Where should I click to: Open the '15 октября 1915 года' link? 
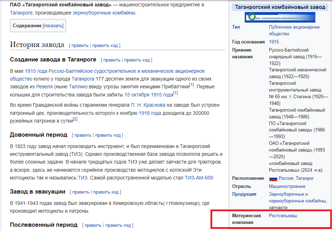pyautogui.click(x=149, y=95)
